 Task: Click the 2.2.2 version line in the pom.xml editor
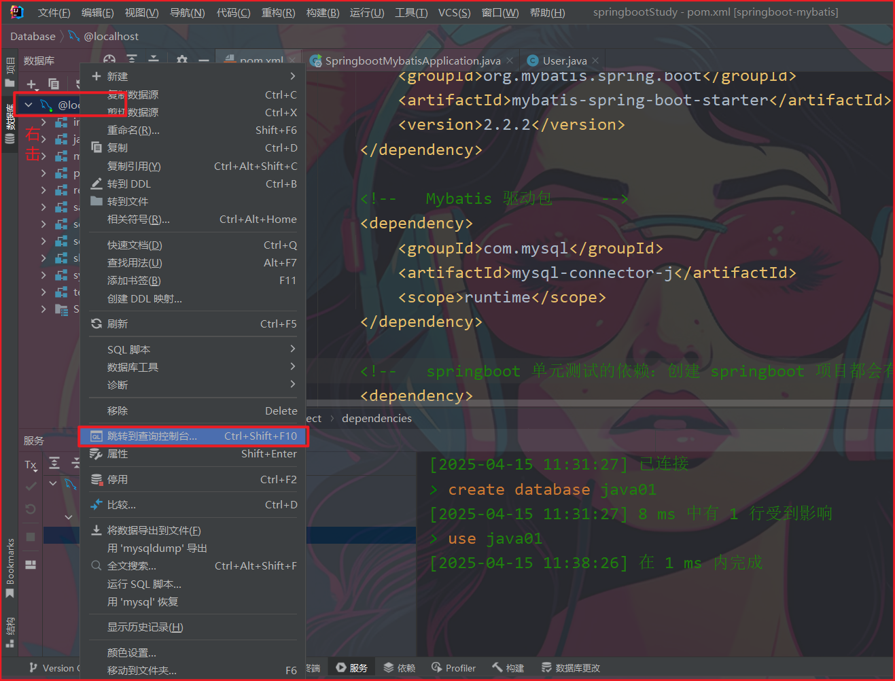[511, 125]
